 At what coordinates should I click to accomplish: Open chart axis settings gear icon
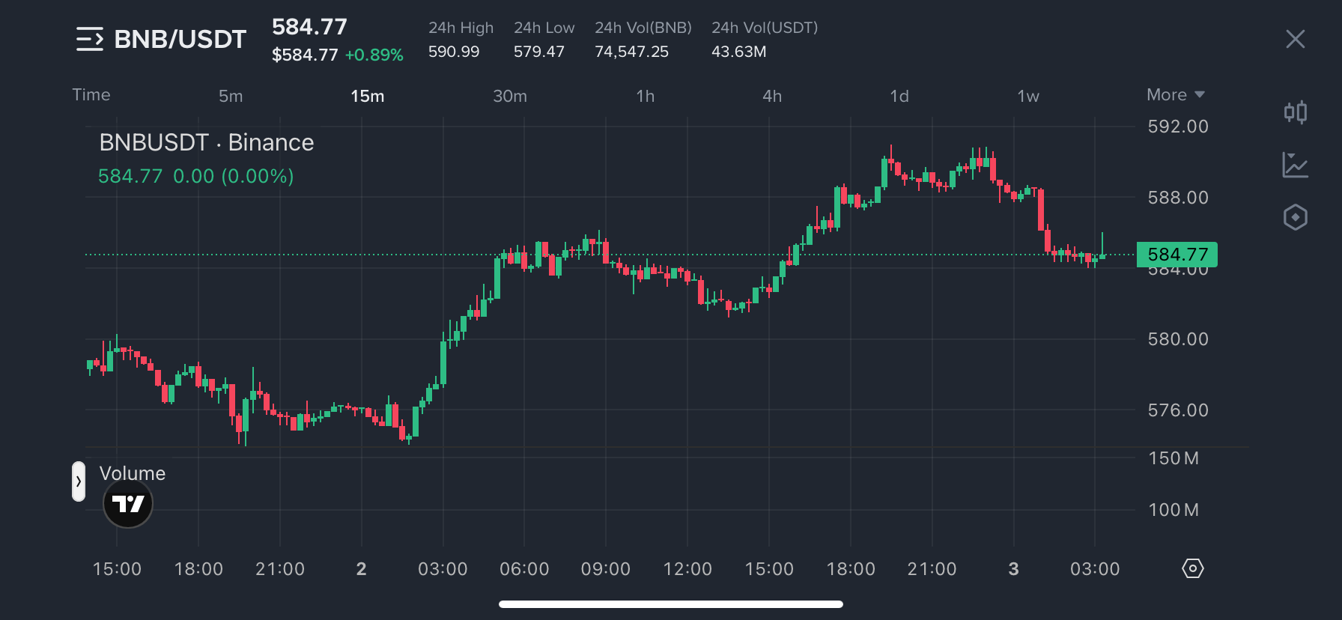point(1192,568)
